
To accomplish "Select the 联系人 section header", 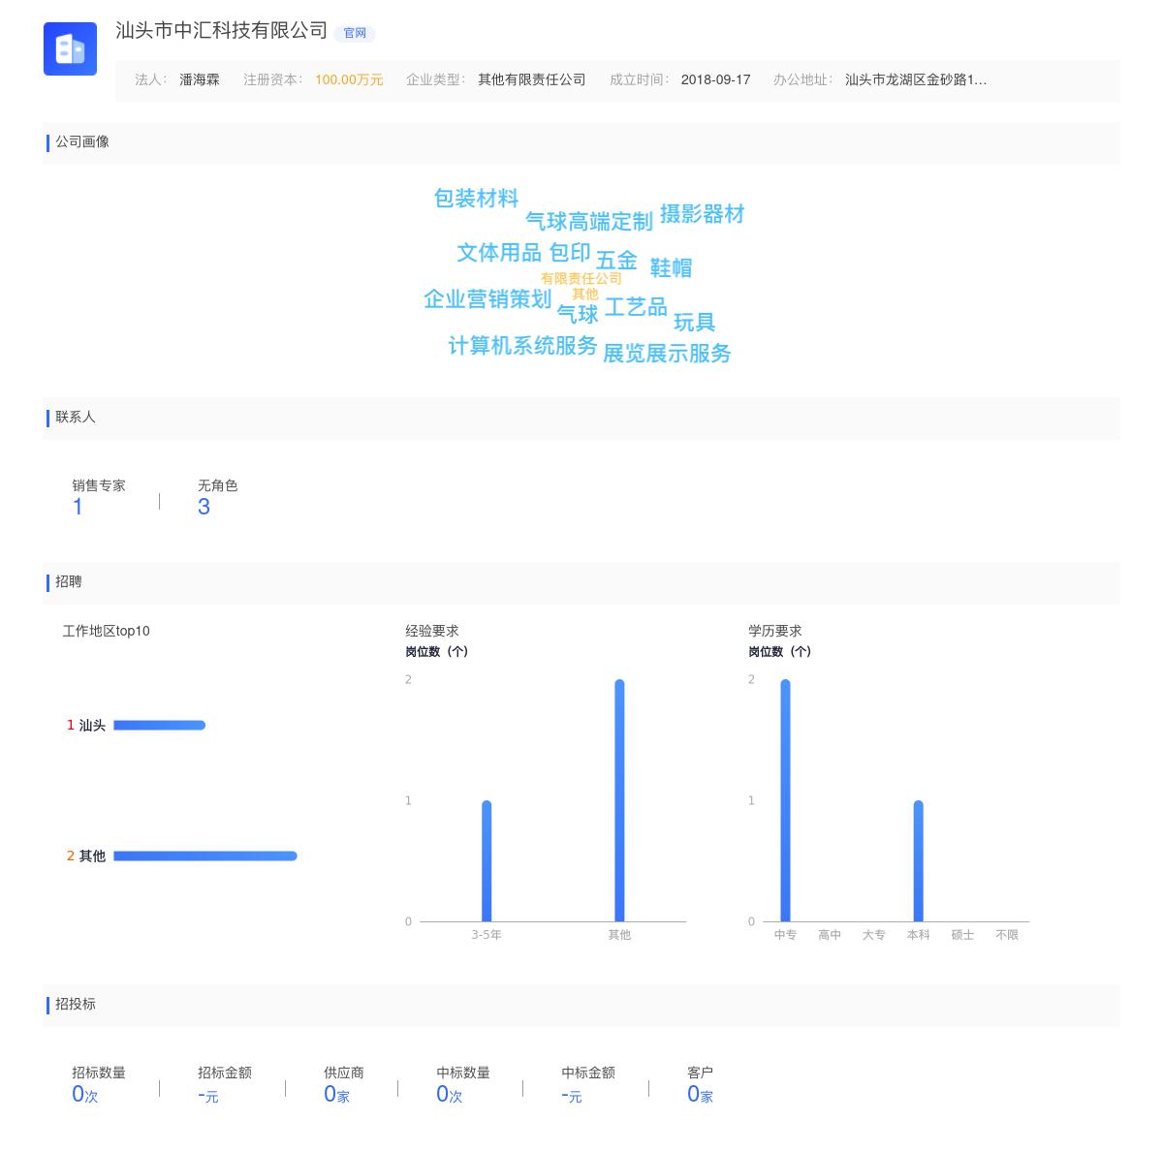I will pyautogui.click(x=75, y=418).
